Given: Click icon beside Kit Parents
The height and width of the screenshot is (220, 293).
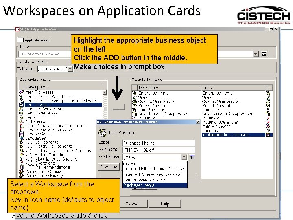Looking at the screenshot, I should [22, 121].
